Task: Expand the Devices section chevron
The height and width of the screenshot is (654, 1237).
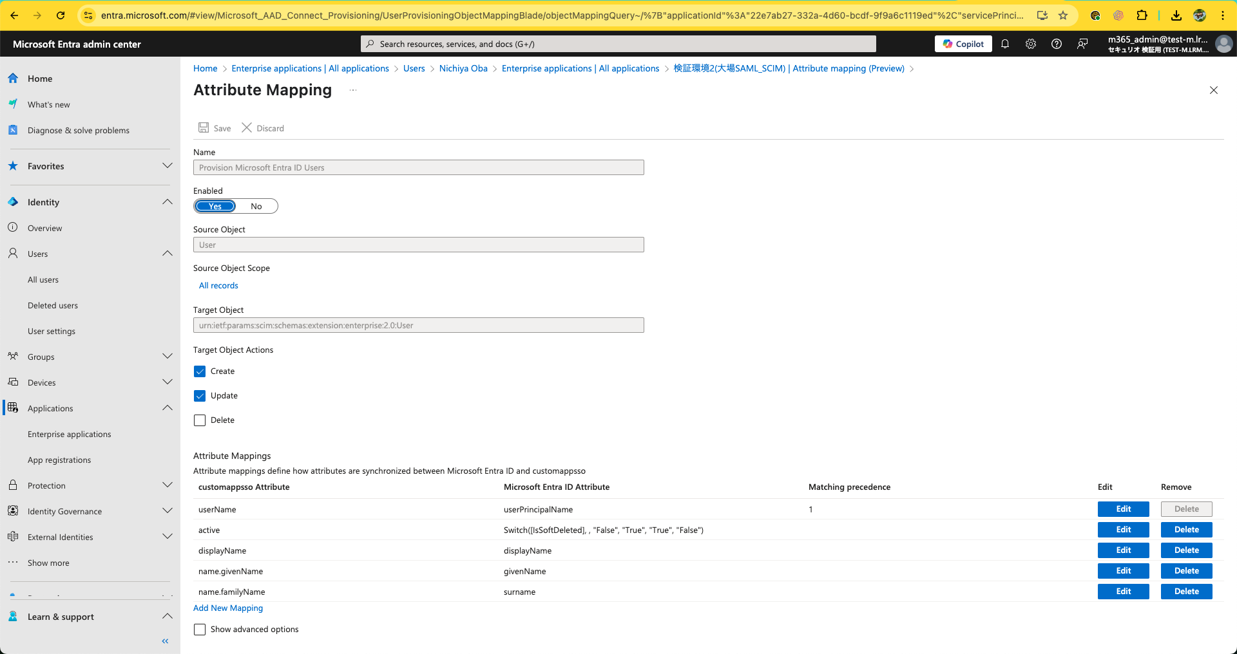Action: tap(168, 382)
